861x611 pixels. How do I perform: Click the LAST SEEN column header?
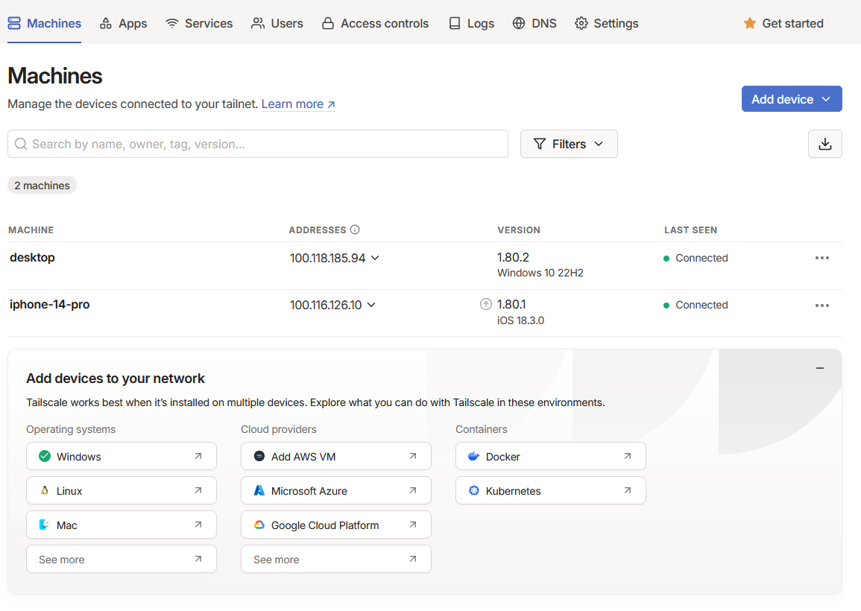(691, 230)
